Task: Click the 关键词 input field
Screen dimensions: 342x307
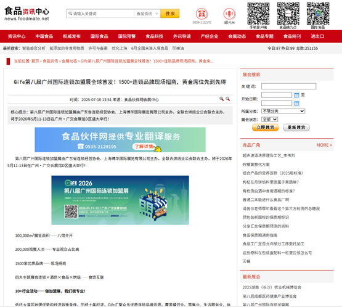Action: click(288, 86)
